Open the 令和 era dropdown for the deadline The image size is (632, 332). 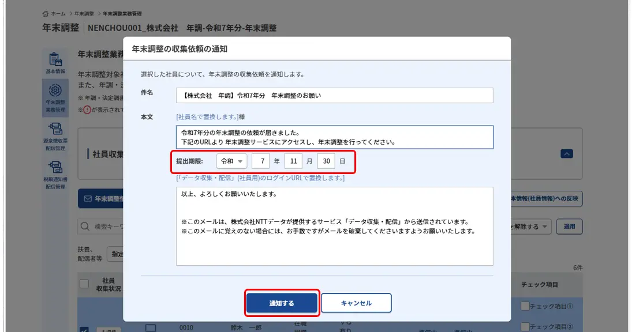coord(231,161)
